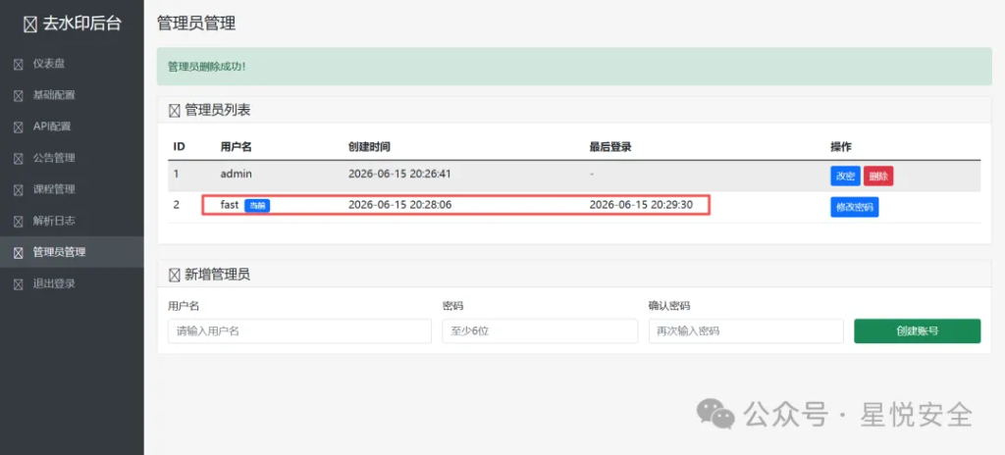This screenshot has height=455, width=1005.
Task: Open the 基础配置 menu item
Action: click(x=72, y=95)
